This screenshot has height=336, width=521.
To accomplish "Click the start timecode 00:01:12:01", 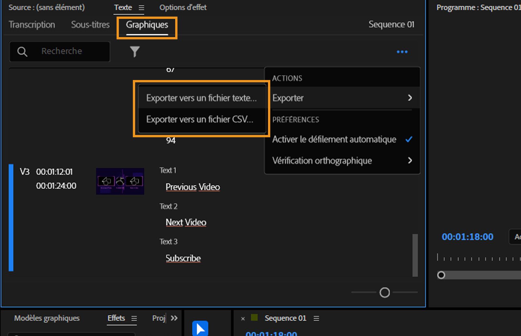I will point(54,172).
